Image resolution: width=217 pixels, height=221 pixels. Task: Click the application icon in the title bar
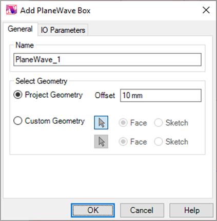point(11,10)
